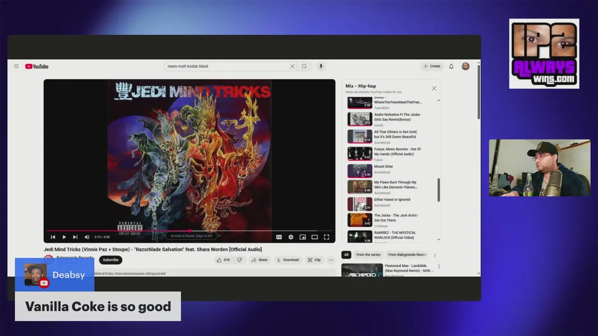Create new content with the Create button
The height and width of the screenshot is (336, 598).
(432, 66)
